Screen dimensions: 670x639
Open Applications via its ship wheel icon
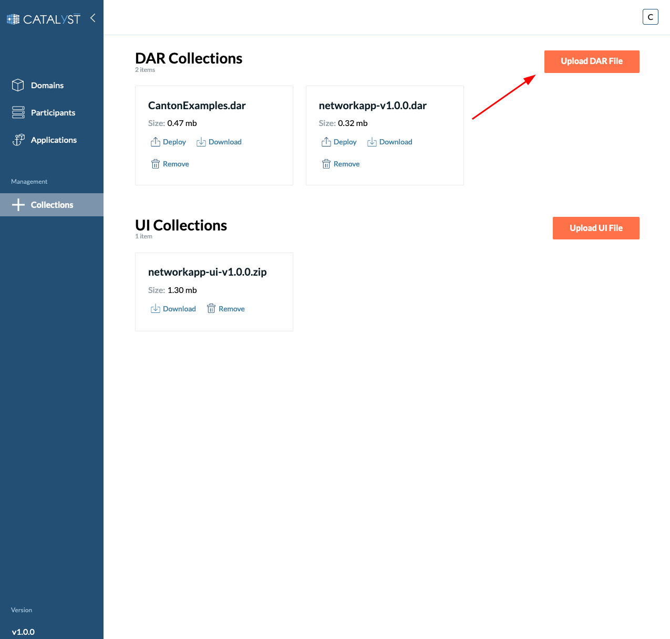click(18, 139)
